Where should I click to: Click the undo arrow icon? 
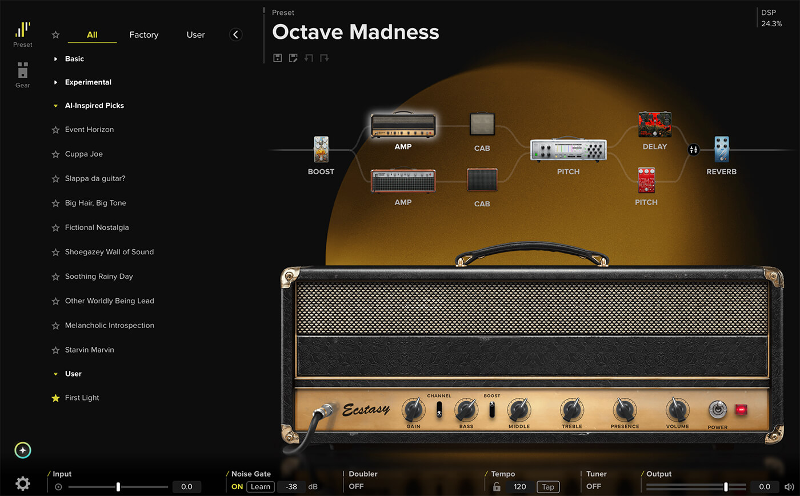[x=309, y=58]
